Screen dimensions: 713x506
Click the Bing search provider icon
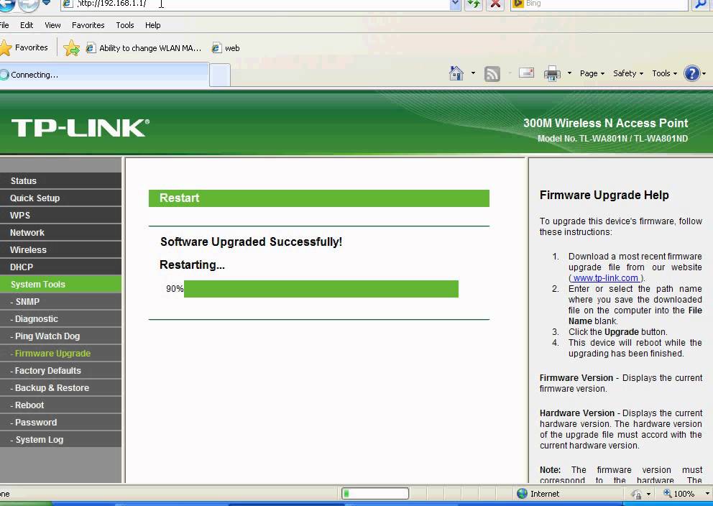518,4
